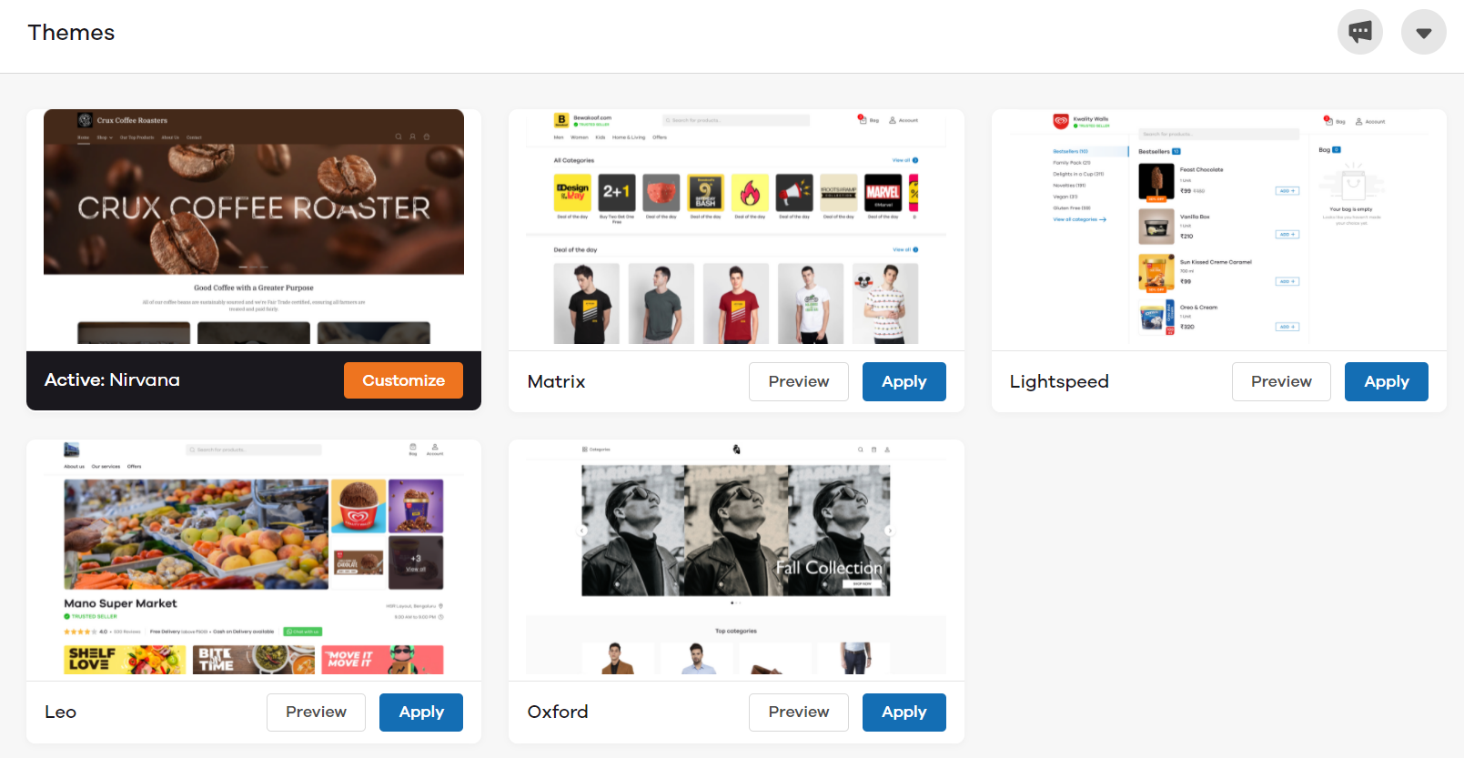
Task: Click the megaphone icon in Matrix preview
Action: [794, 192]
